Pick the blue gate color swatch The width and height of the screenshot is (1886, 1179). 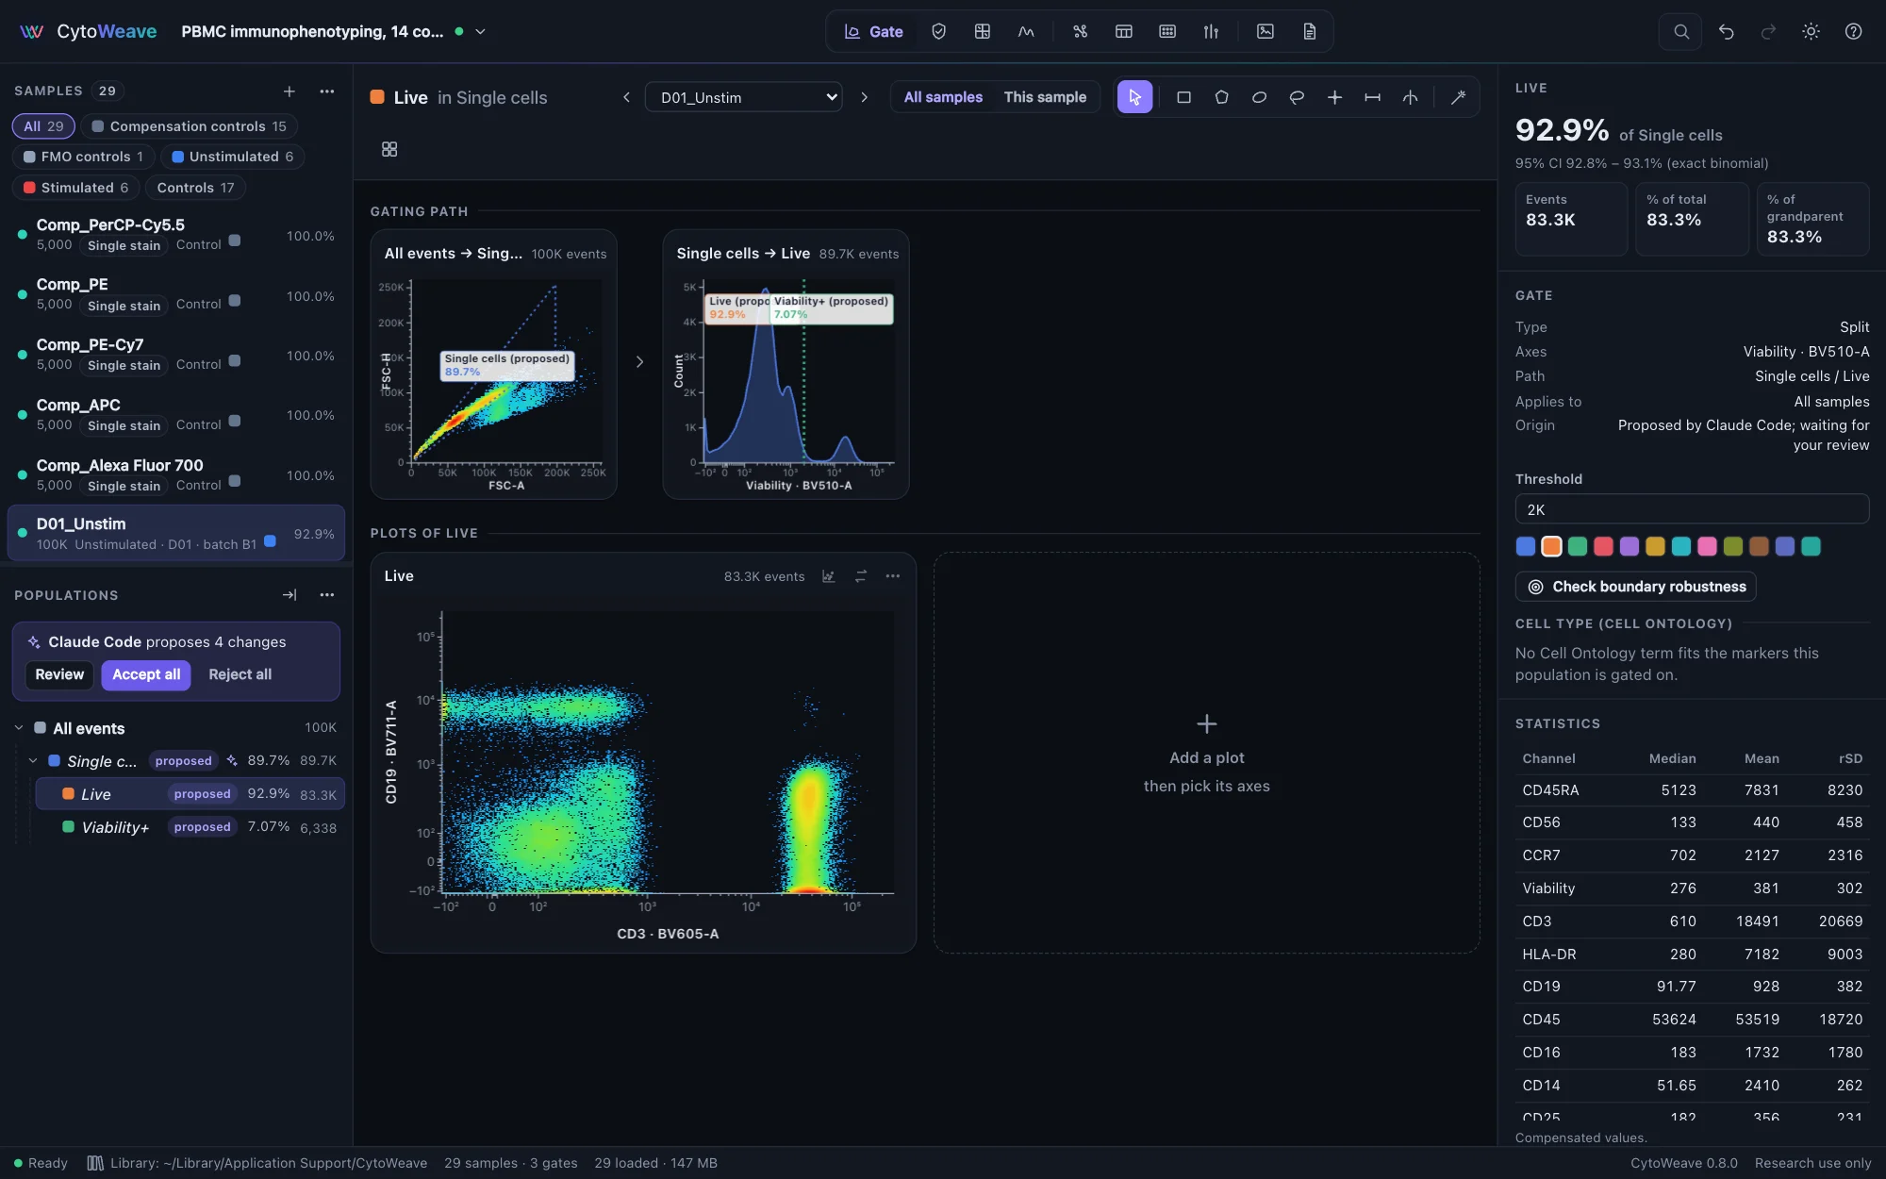click(x=1525, y=546)
